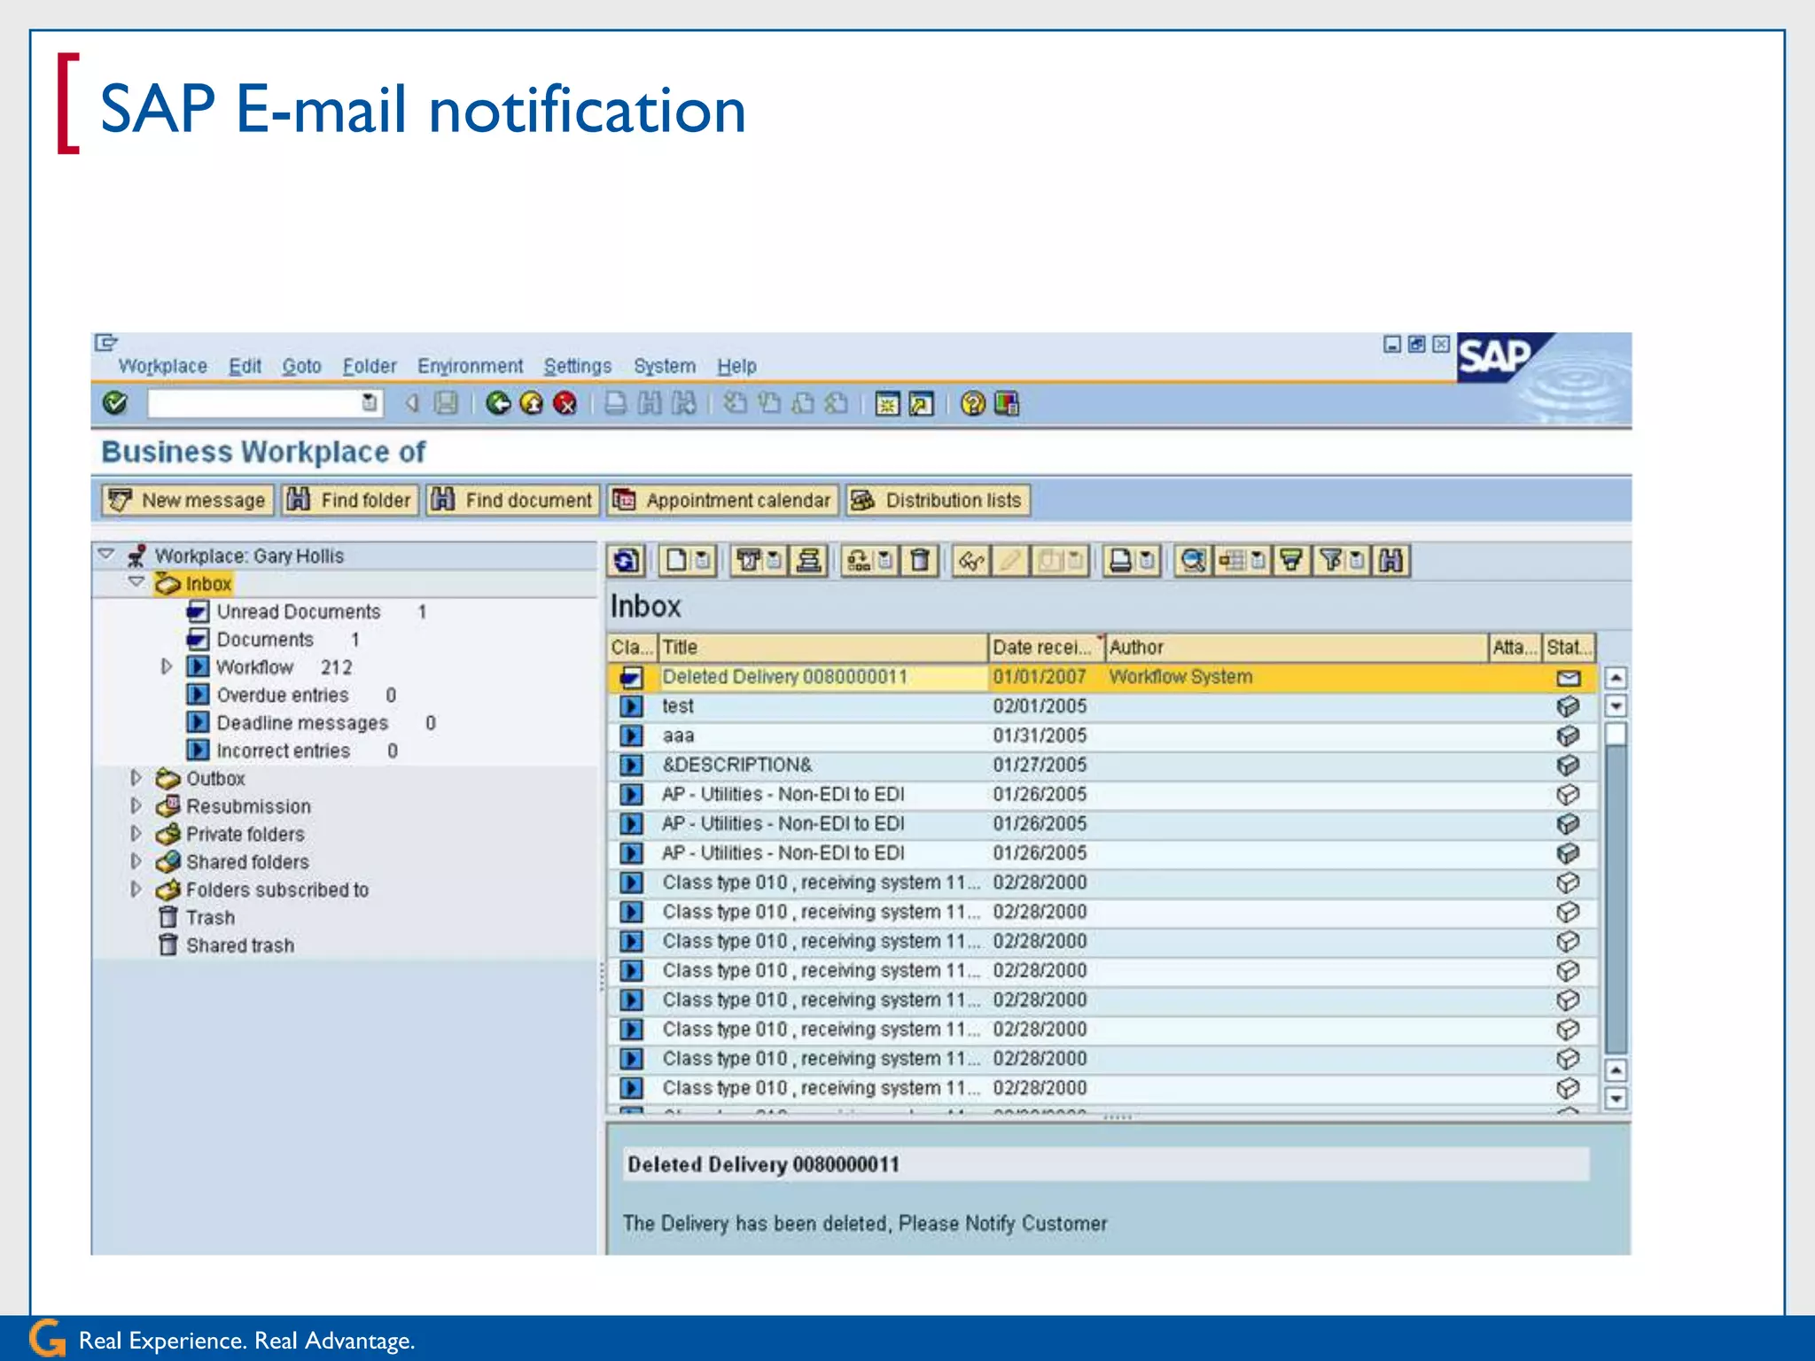Click the red Cancel icon
Viewport: 1815px width, 1361px height.
coord(565,404)
